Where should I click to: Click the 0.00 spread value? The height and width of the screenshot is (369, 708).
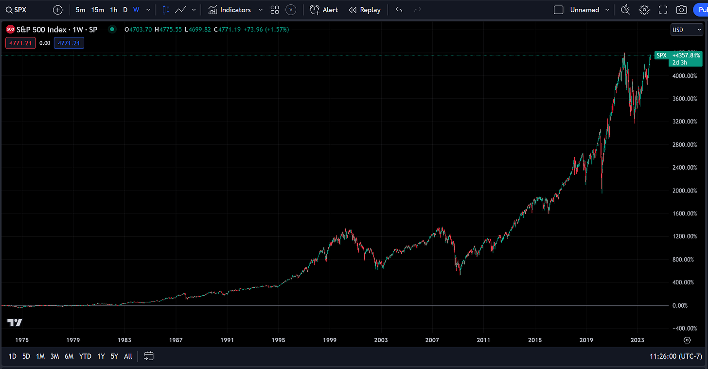click(45, 43)
